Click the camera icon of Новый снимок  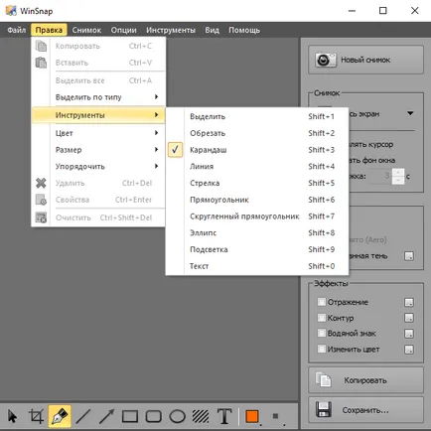tap(326, 60)
